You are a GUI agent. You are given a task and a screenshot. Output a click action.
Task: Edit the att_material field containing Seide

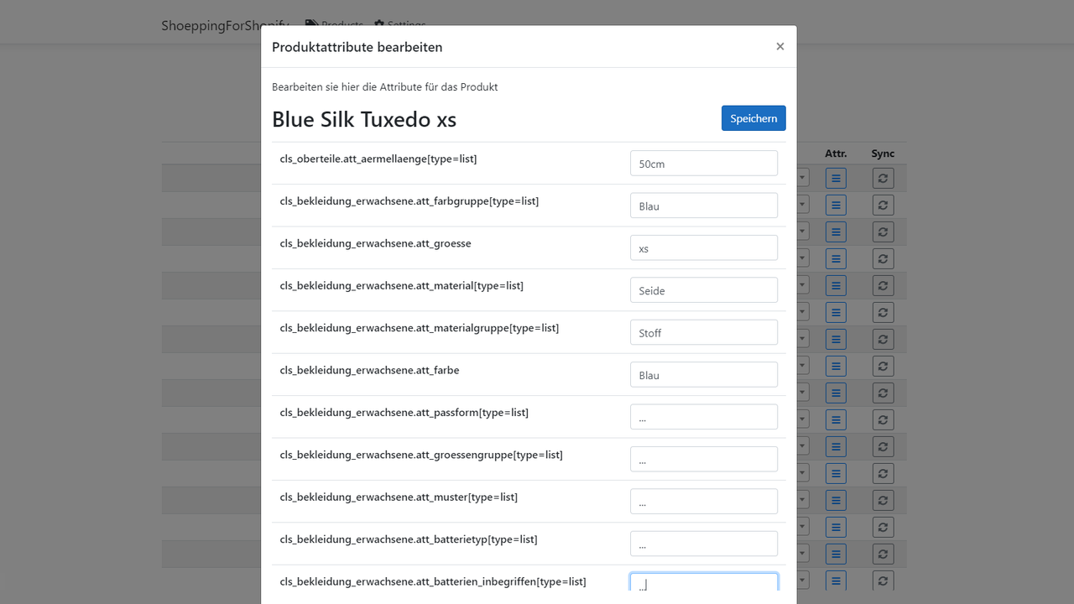click(x=704, y=290)
